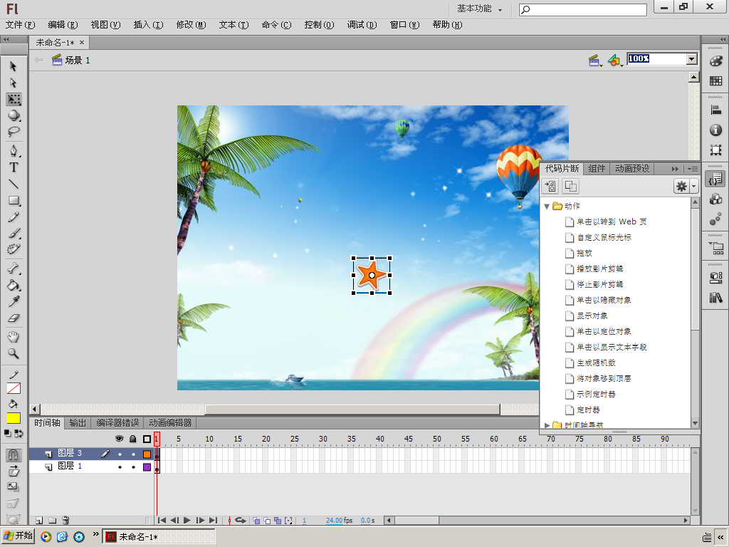Viewport: 729px width, 547px height.
Task: Collapse the 动作 folder
Action: tap(547, 206)
